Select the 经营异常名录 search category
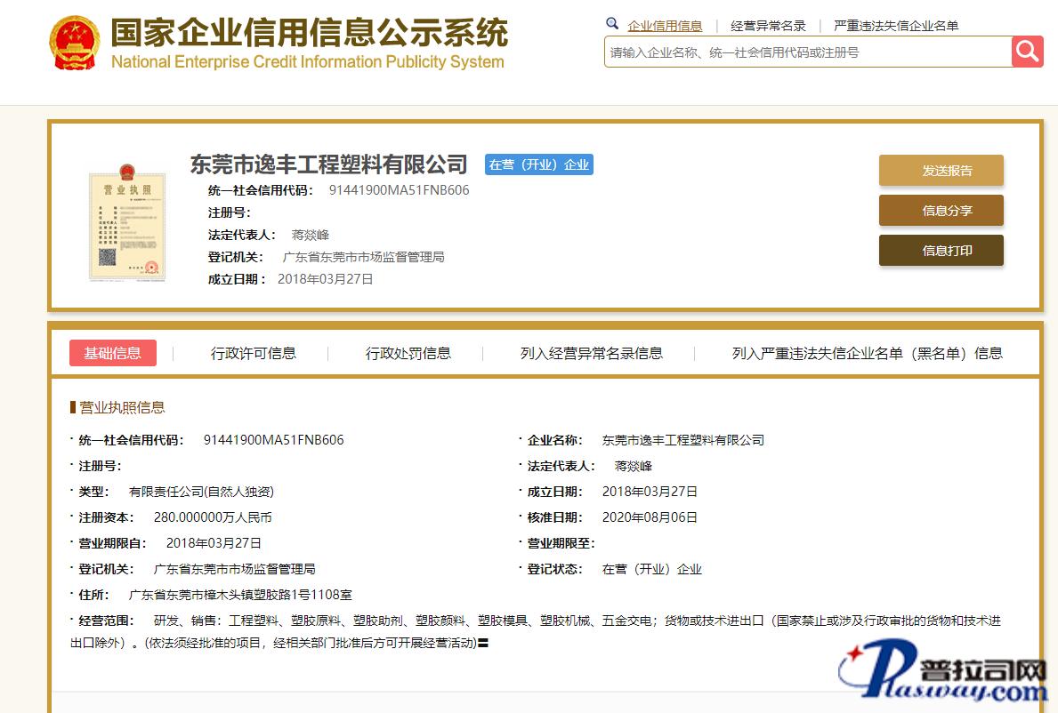This screenshot has height=713, width=1058. tap(768, 26)
